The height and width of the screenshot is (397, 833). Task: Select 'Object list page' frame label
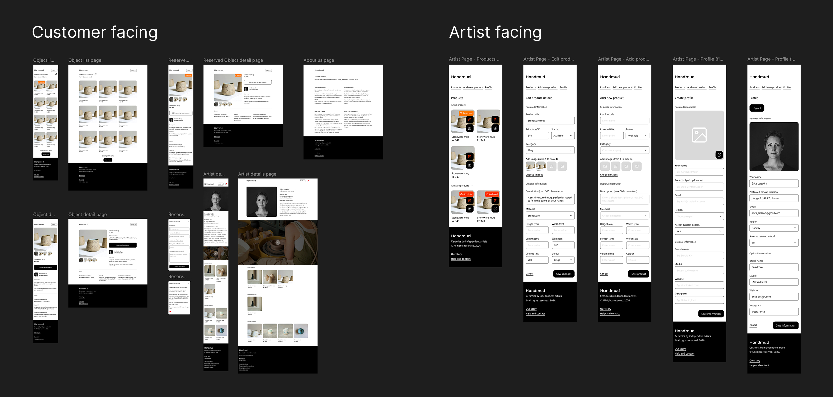point(85,60)
